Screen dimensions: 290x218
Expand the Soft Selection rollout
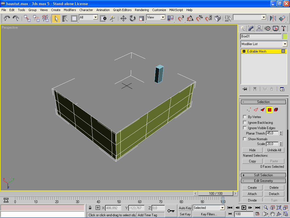click(263, 175)
